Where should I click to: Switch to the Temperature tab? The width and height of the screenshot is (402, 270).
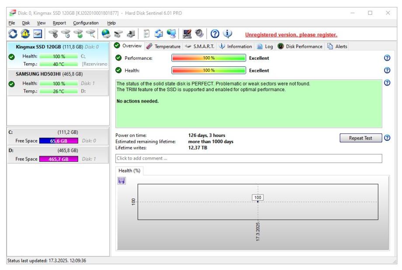163,46
